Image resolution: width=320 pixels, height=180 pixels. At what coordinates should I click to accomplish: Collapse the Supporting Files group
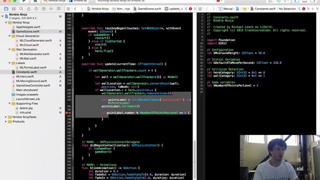tap(9, 103)
